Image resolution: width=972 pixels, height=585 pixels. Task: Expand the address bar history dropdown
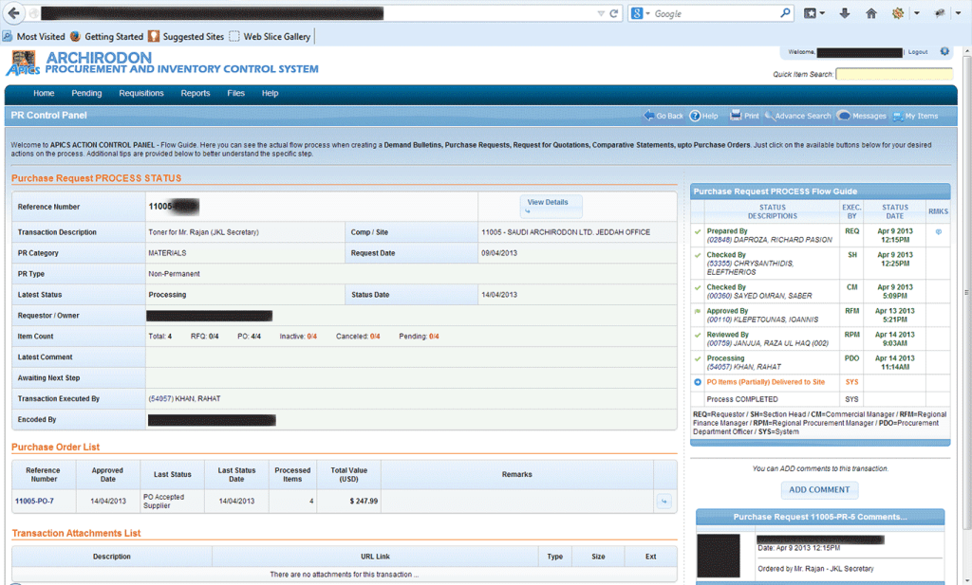click(600, 13)
